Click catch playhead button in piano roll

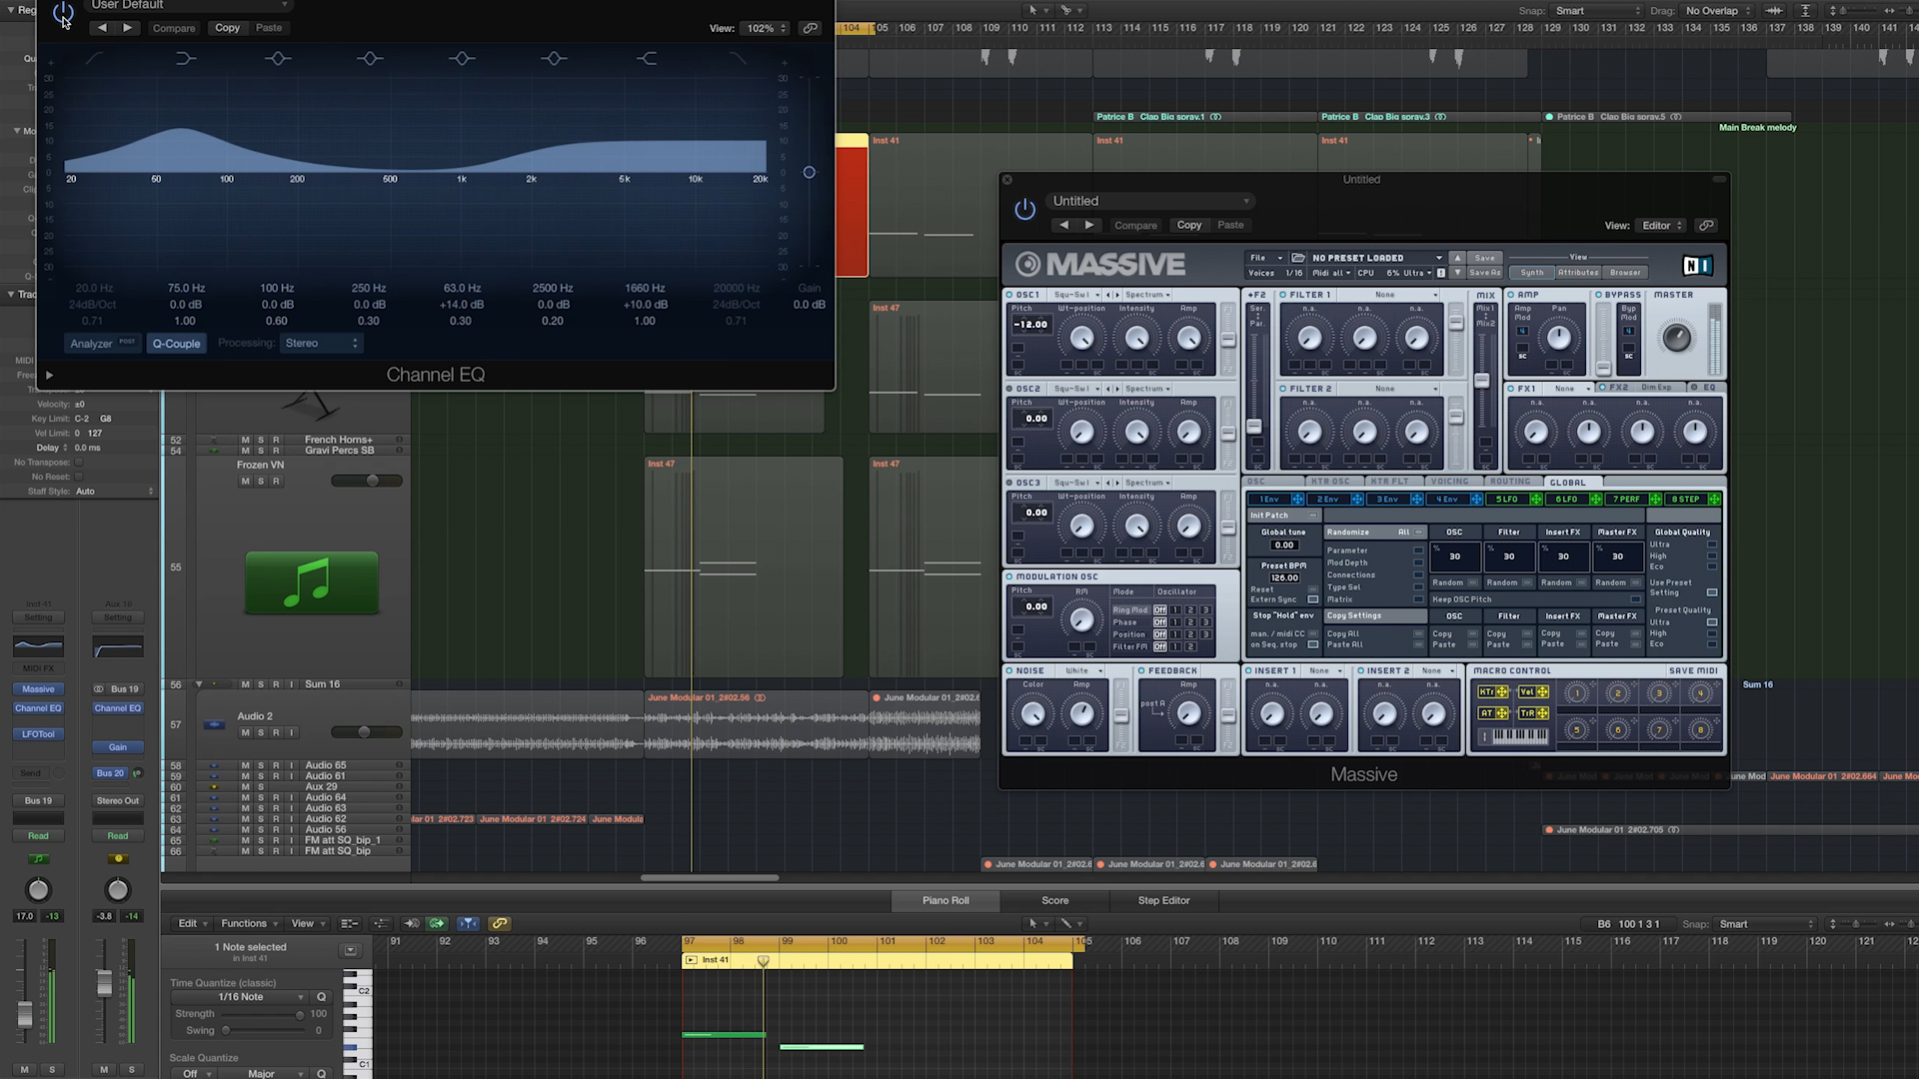pyautogui.click(x=468, y=924)
